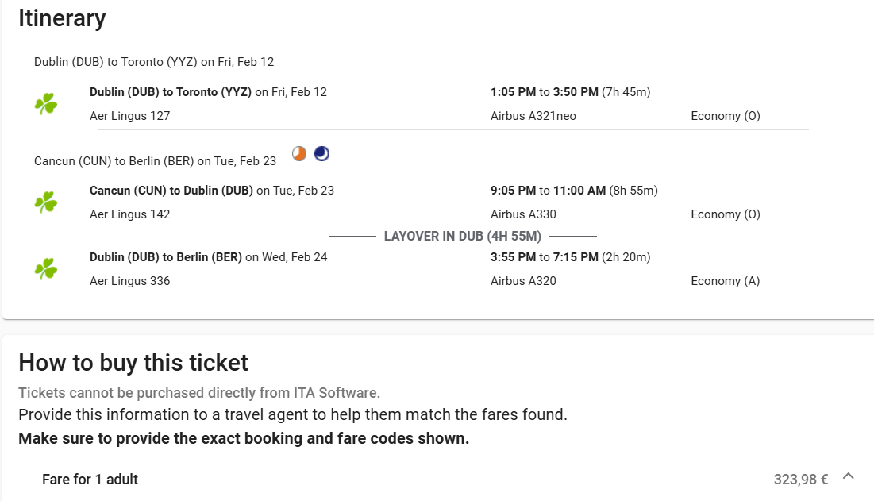The height and width of the screenshot is (501, 874).
Task: Click the Cancun (CUN) to Dublin (DUB) flight title
Action: [x=171, y=191]
